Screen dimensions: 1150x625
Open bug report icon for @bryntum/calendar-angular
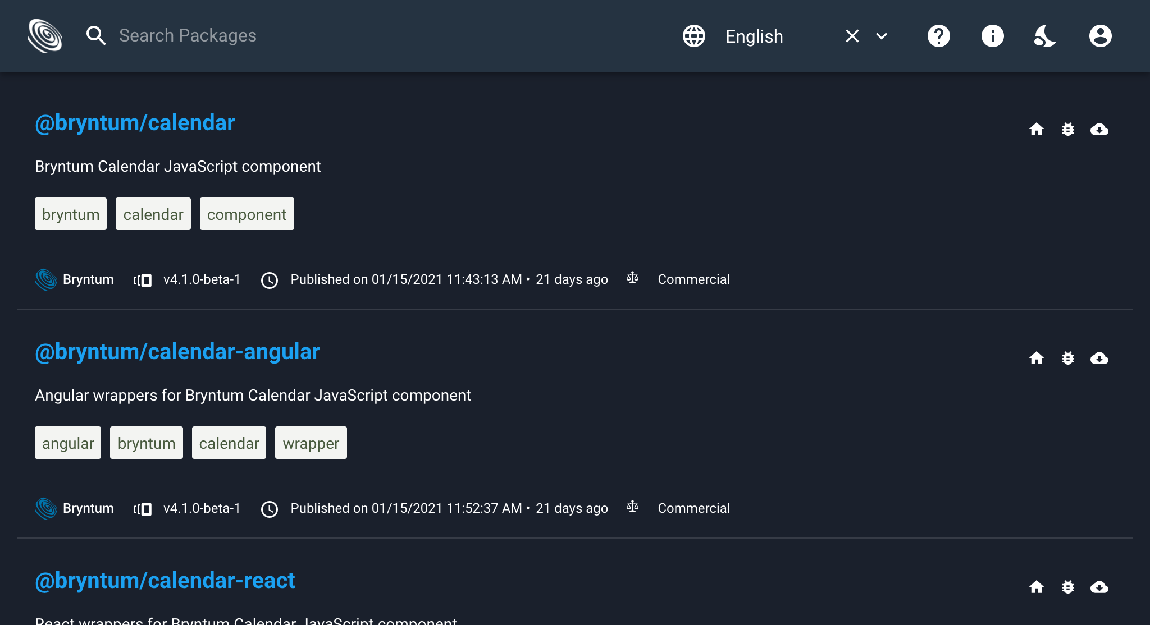(1068, 359)
